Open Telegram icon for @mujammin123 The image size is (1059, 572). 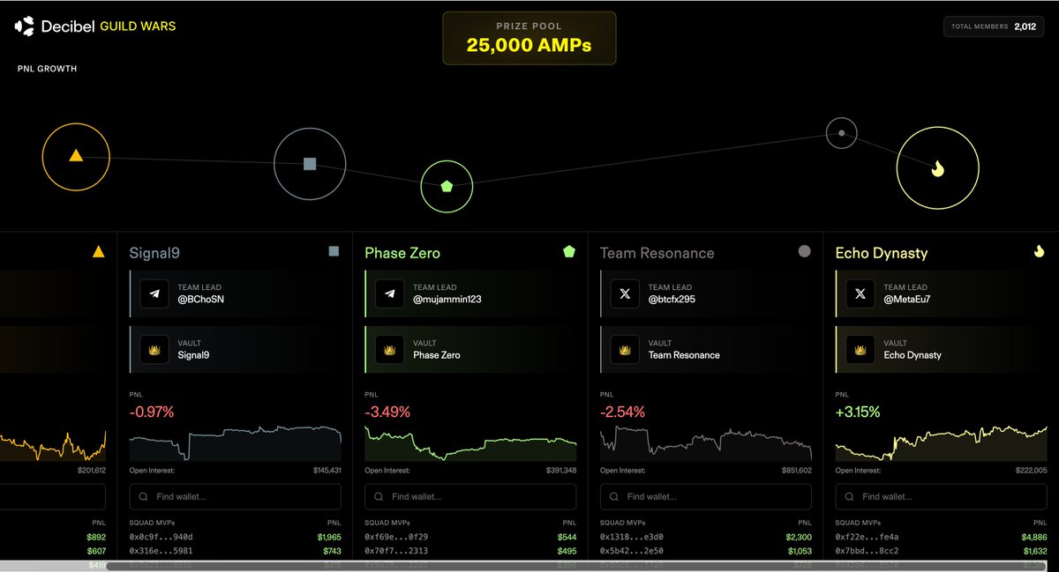pyautogui.click(x=389, y=293)
